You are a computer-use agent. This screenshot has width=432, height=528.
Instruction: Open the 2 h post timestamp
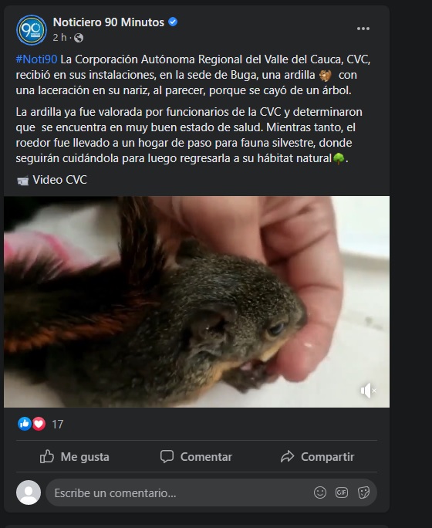[59, 37]
